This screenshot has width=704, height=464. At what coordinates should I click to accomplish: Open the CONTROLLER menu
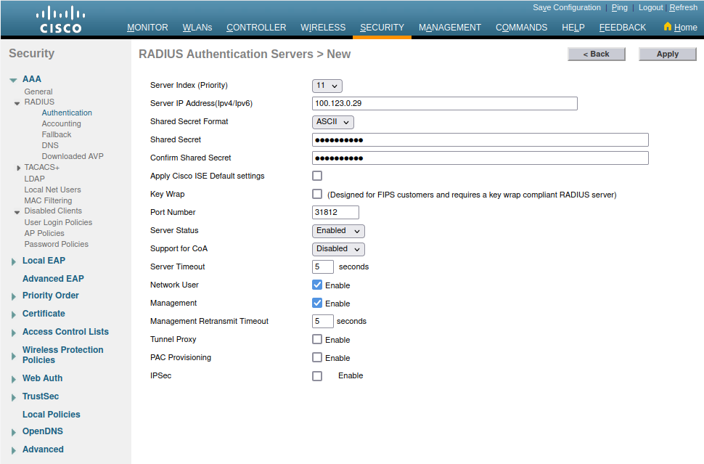256,28
